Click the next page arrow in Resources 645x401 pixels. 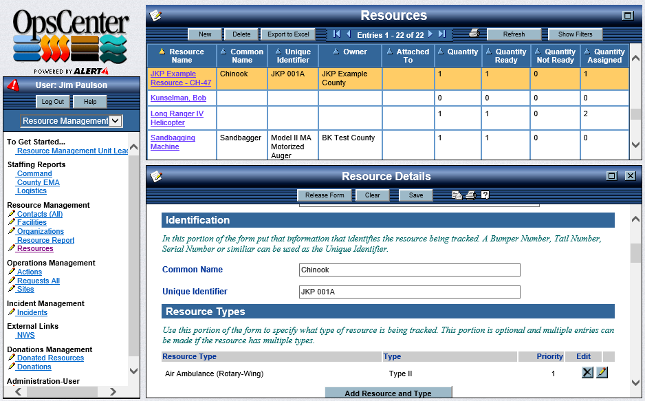click(x=430, y=34)
